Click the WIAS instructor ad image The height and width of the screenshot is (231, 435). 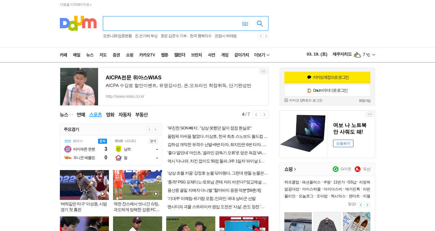tap(79, 87)
